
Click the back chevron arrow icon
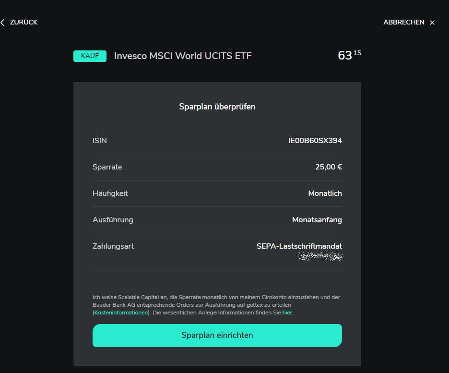(x=2, y=23)
